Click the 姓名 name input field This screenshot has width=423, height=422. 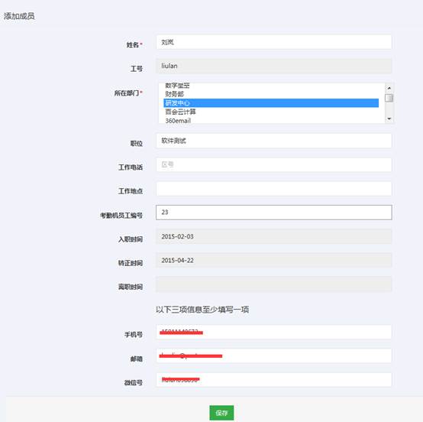coord(273,42)
